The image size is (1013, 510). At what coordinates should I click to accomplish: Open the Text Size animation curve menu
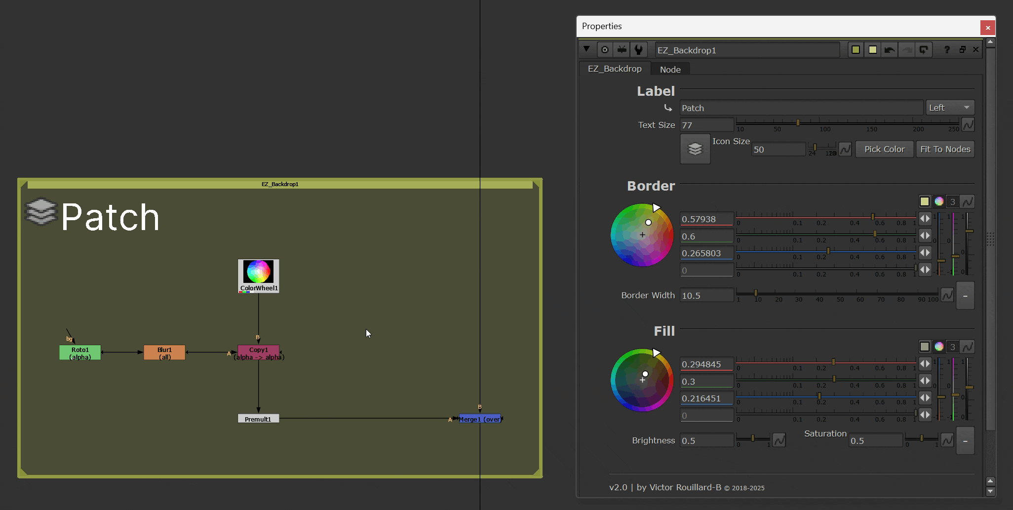click(968, 125)
